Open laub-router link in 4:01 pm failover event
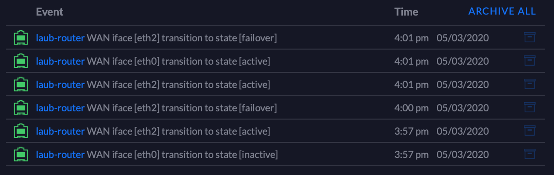This screenshot has height=175, width=554. click(x=60, y=38)
